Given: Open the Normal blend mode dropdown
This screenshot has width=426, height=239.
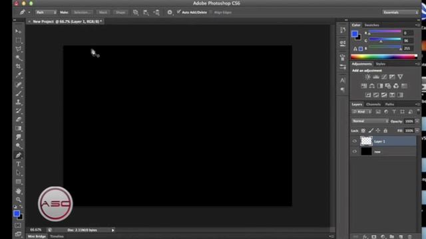Looking at the screenshot, I should [370, 121].
